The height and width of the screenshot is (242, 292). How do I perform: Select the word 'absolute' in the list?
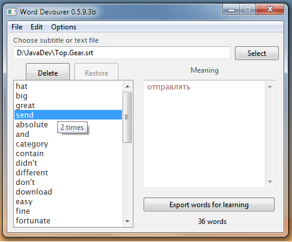click(x=68, y=124)
